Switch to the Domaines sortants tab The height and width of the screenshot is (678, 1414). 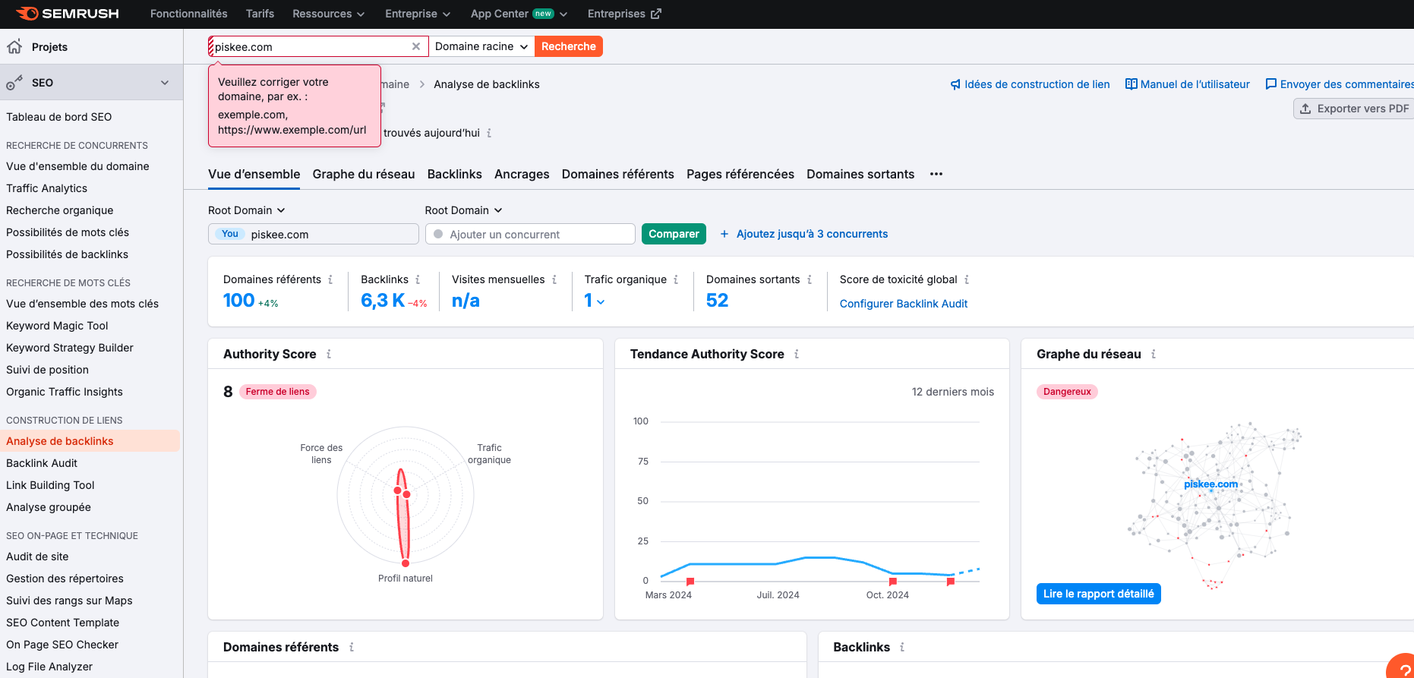click(x=860, y=174)
